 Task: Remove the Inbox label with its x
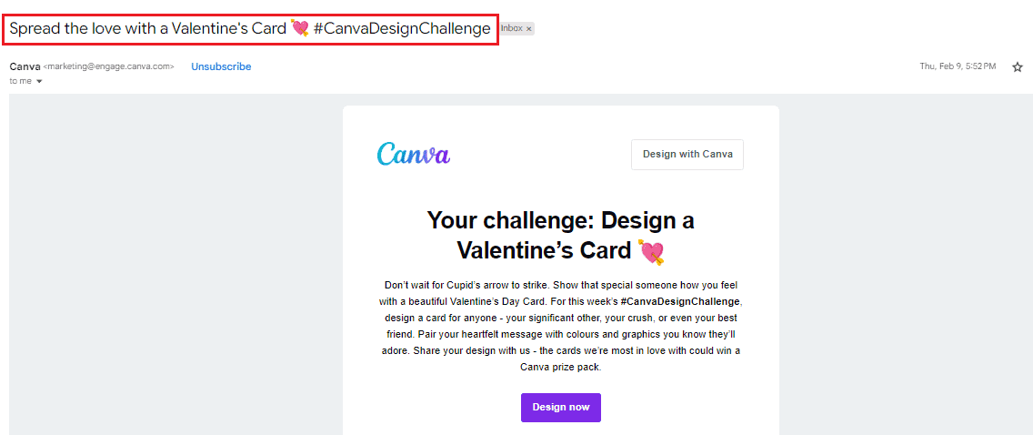[x=528, y=29]
